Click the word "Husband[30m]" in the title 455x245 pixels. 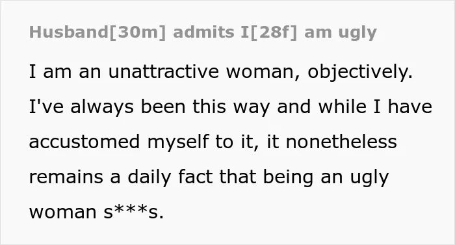click(x=97, y=32)
